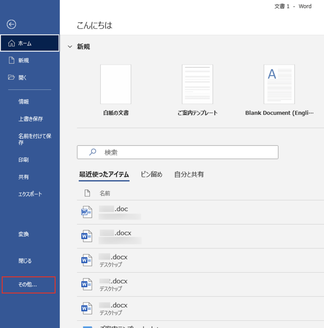
Task: Click the Open folder icon
Action: tap(12, 77)
